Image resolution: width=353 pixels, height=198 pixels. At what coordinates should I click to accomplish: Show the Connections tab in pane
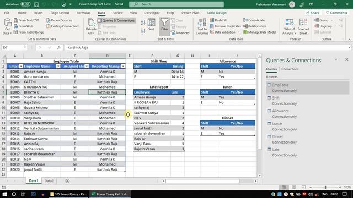(290, 69)
